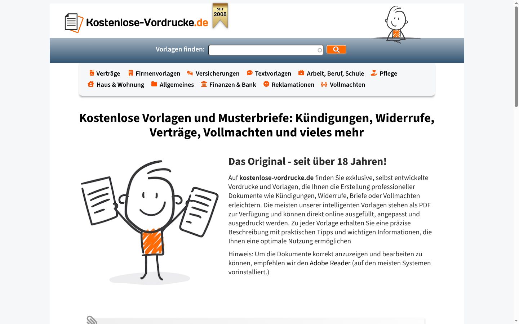Screen dimensions: 519x324
Task: Go to the Reklamationen category
Action: pos(293,85)
